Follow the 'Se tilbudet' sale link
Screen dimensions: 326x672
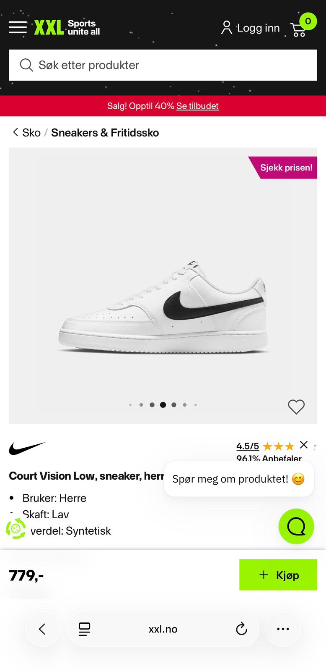(x=197, y=106)
